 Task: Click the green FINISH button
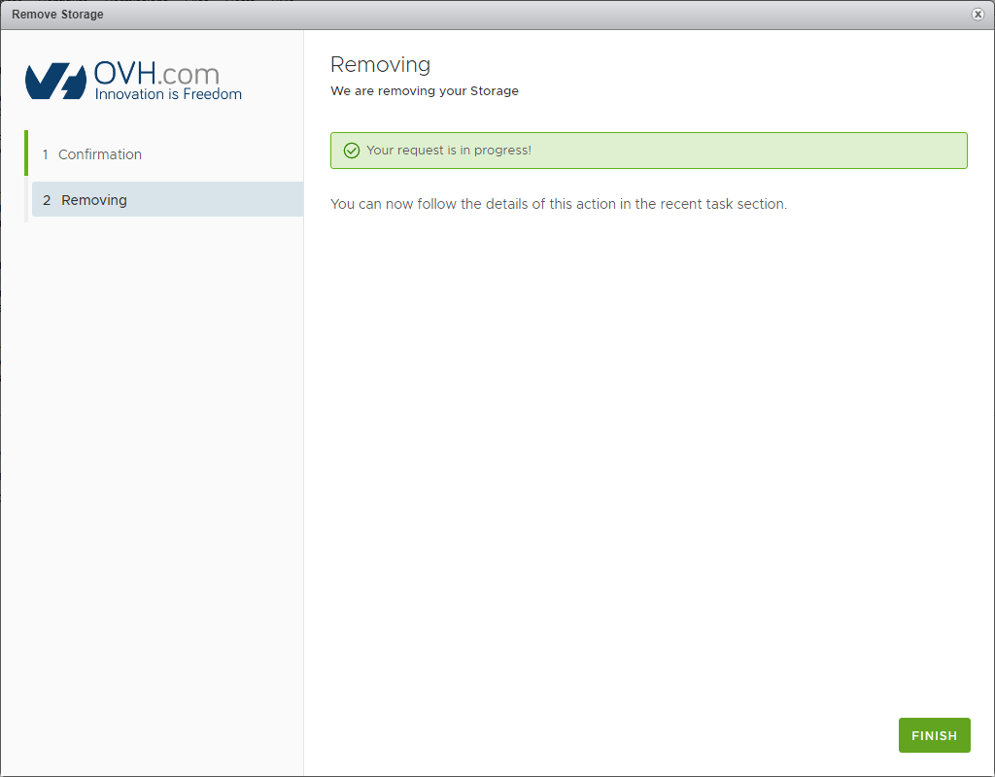(934, 735)
